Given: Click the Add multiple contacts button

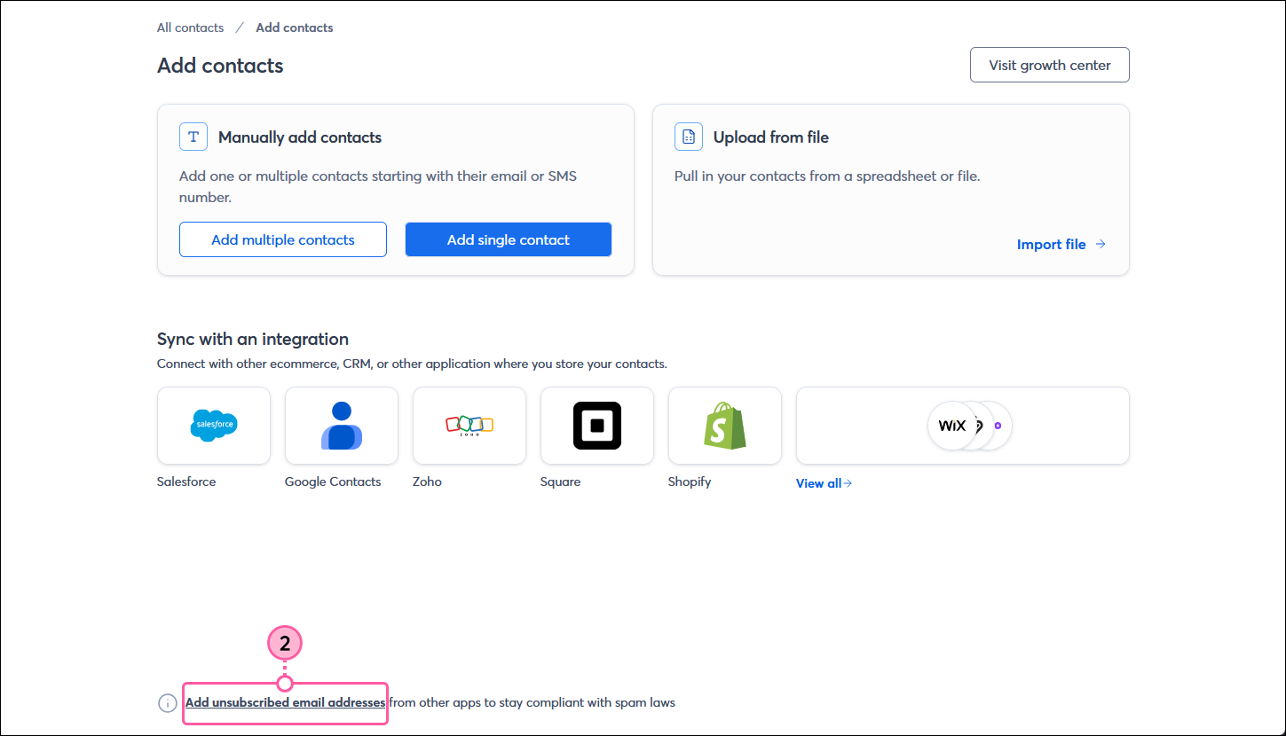Looking at the screenshot, I should [282, 239].
